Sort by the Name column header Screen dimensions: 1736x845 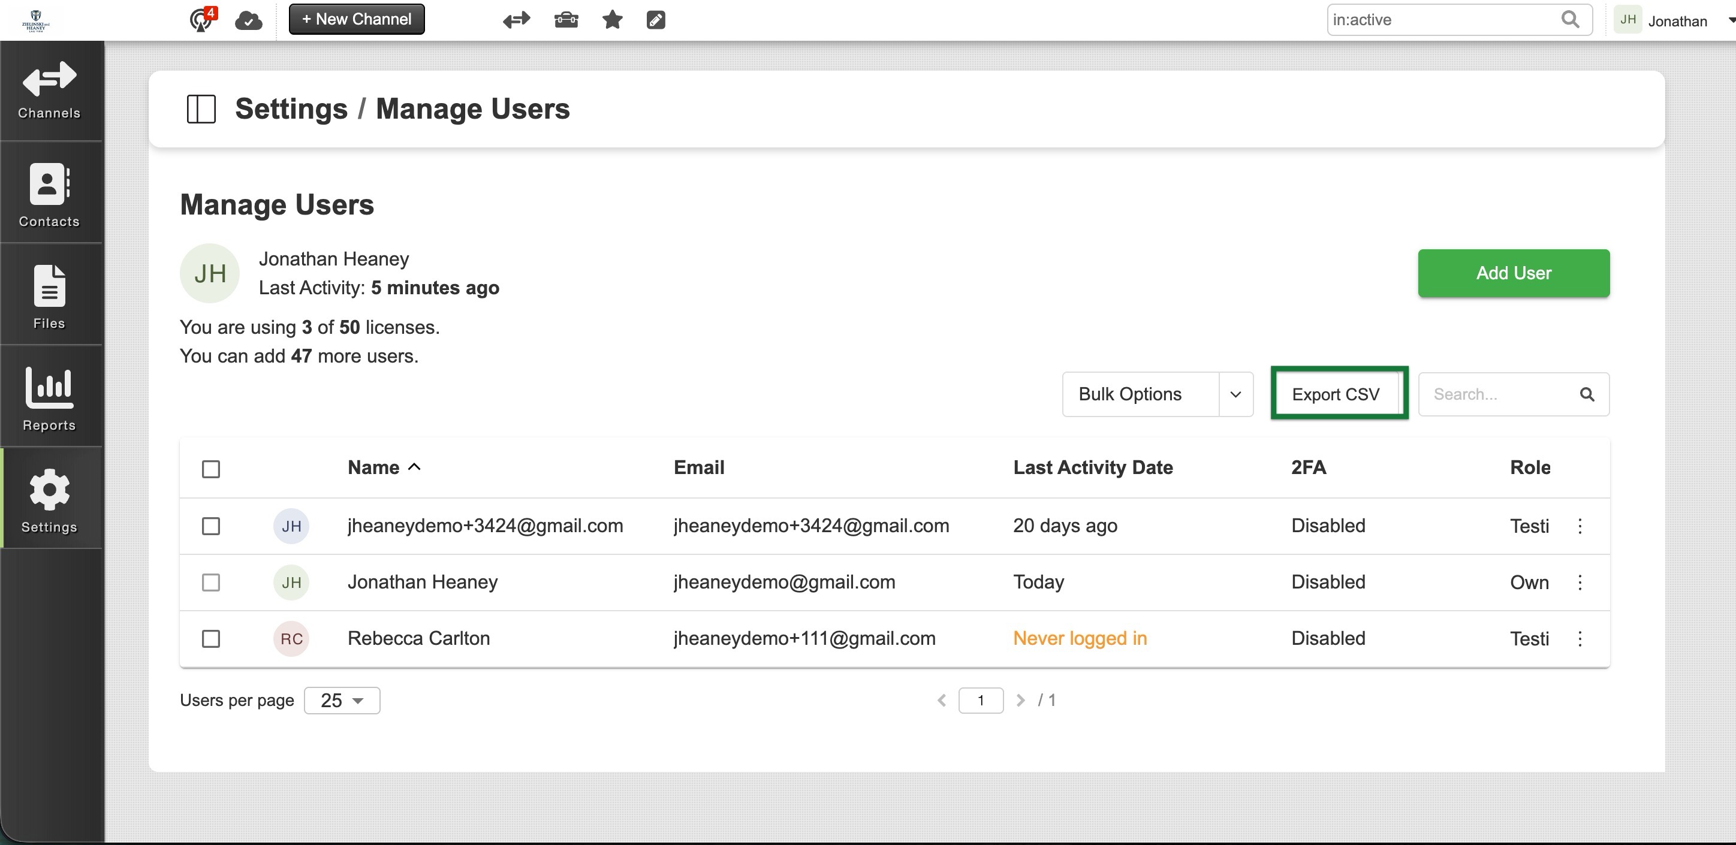click(384, 467)
